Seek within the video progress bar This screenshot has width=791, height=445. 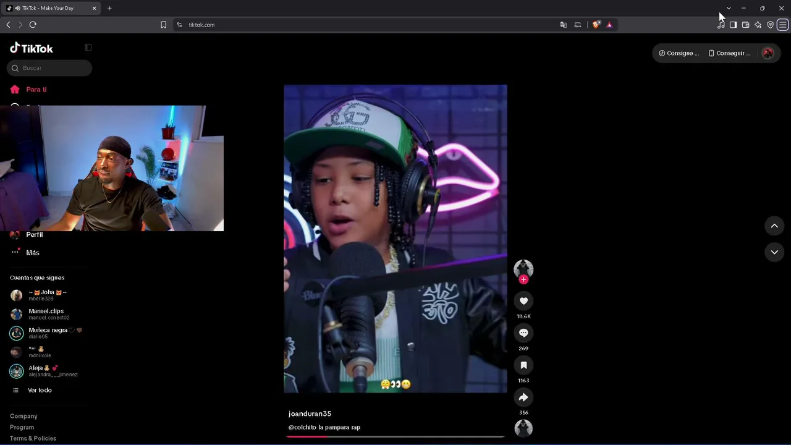395,436
